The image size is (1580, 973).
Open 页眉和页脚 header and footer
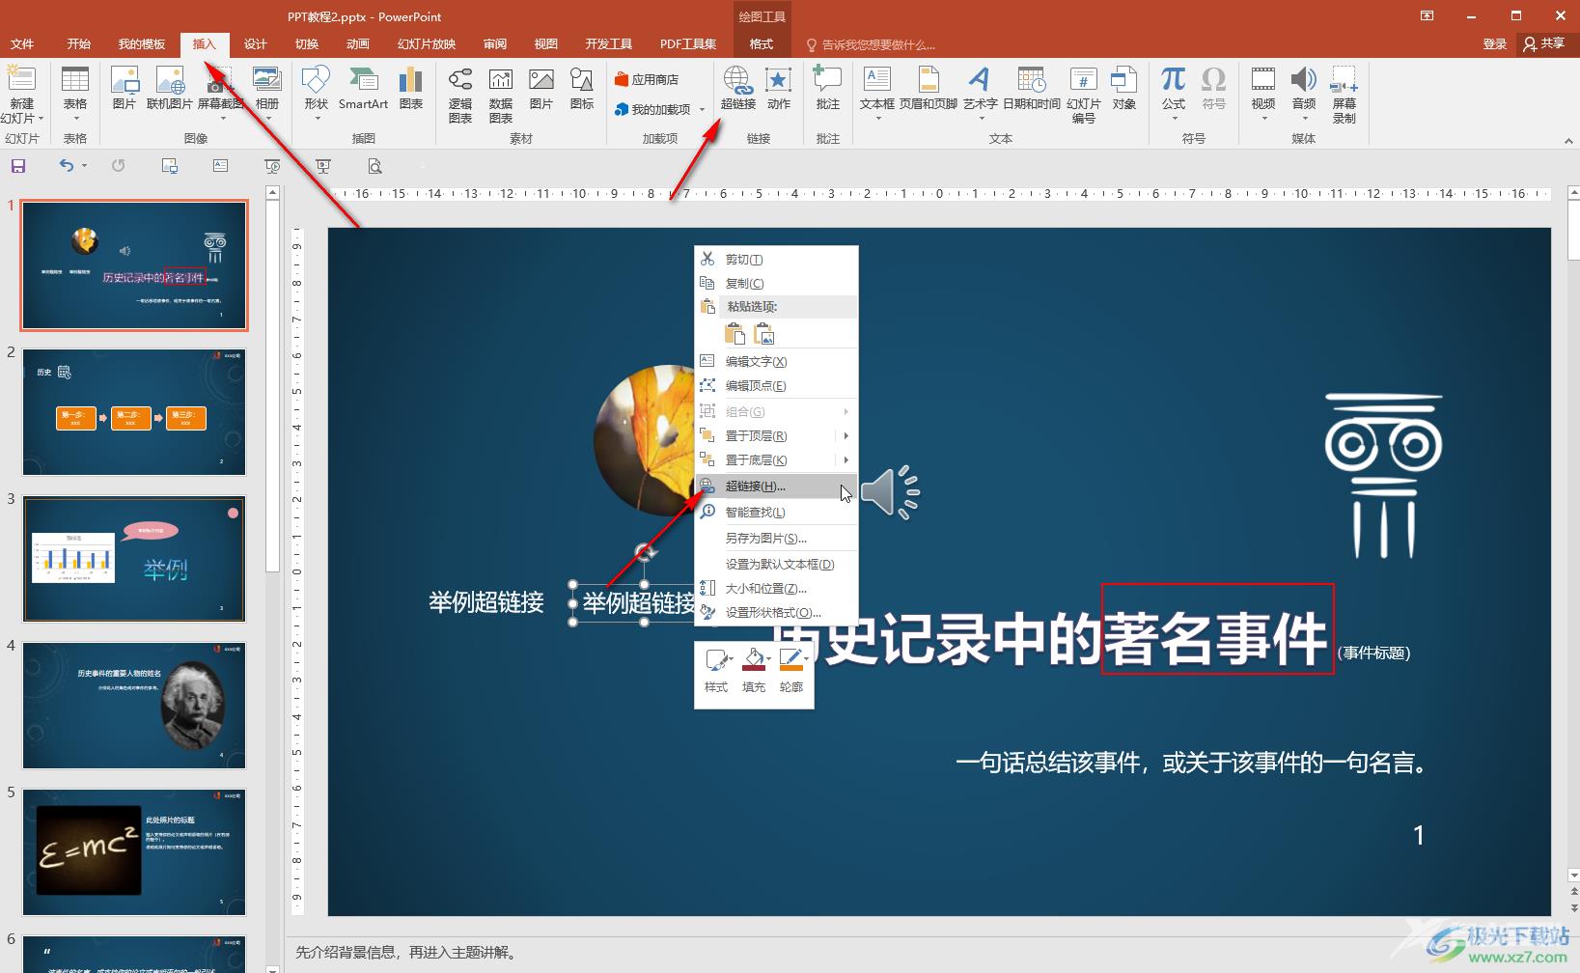coord(928,89)
